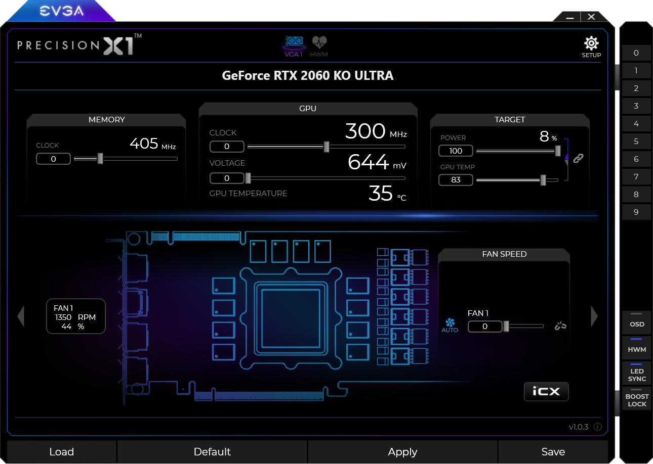The width and height of the screenshot is (653, 464).
Task: Select profile slot 0
Action: (636, 53)
